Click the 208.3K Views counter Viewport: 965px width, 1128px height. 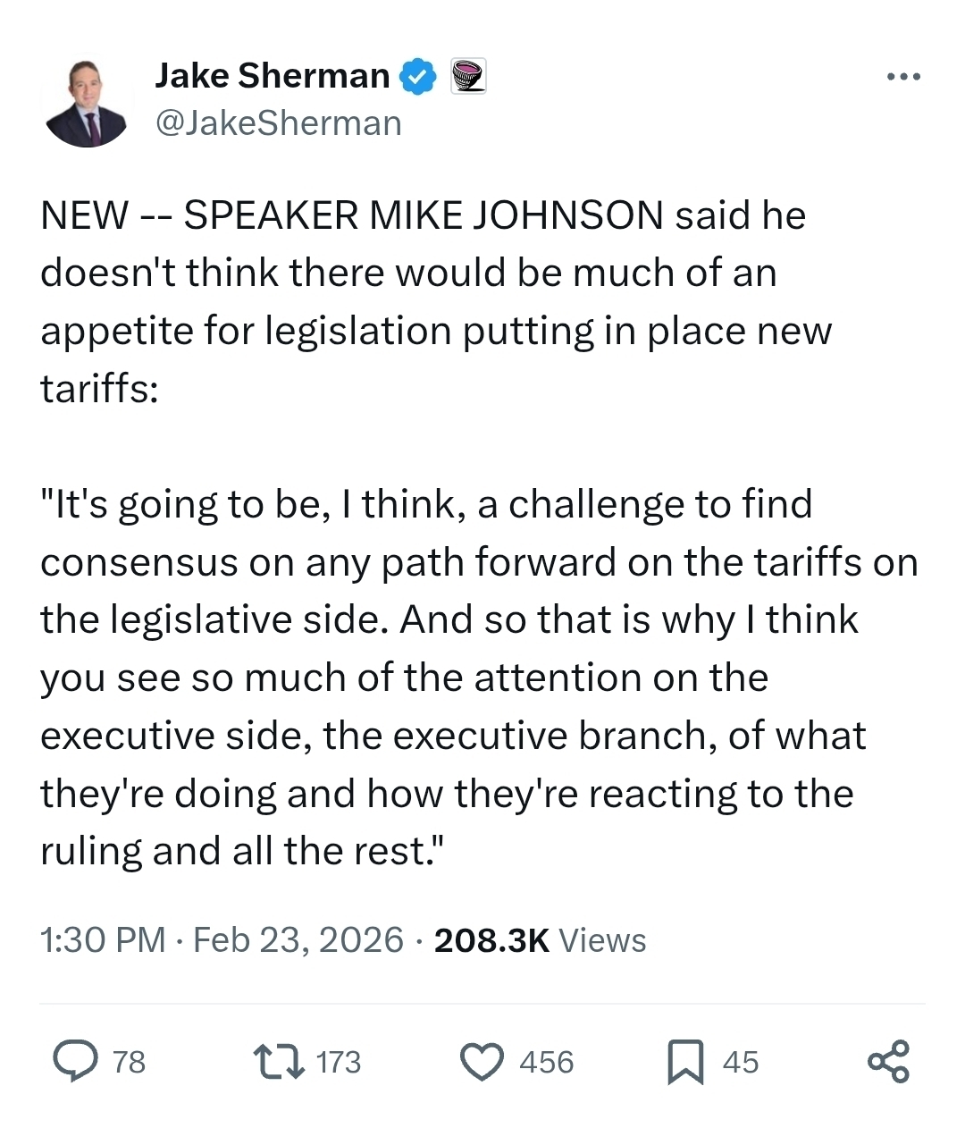(x=540, y=939)
